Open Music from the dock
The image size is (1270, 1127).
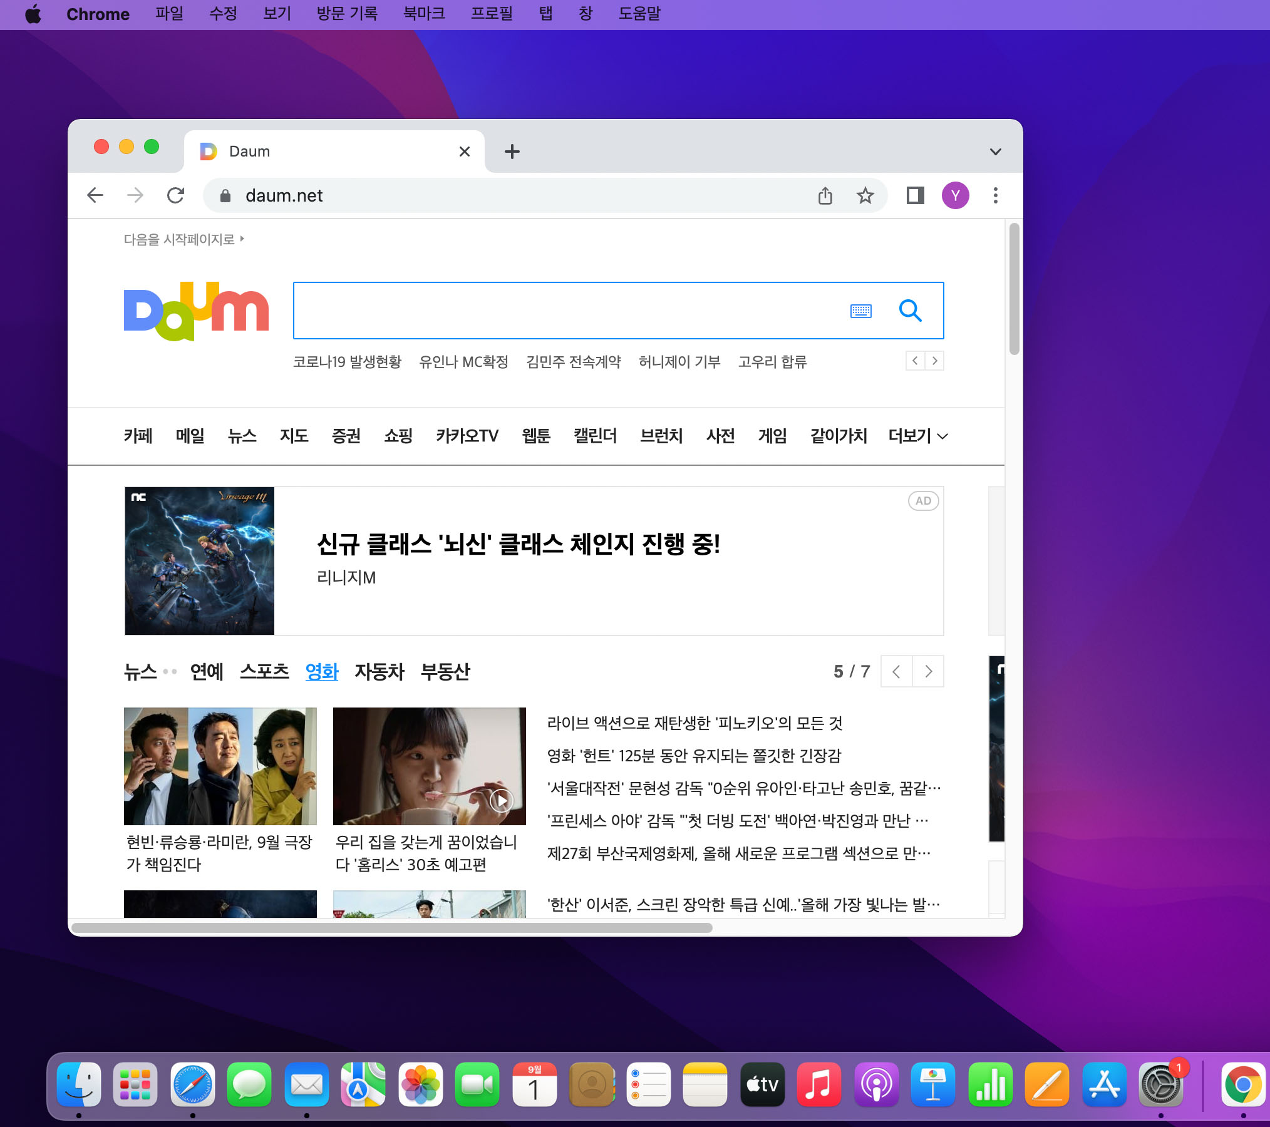click(x=819, y=1084)
